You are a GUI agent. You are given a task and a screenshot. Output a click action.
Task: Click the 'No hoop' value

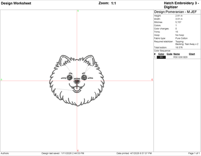click(x=180, y=35)
